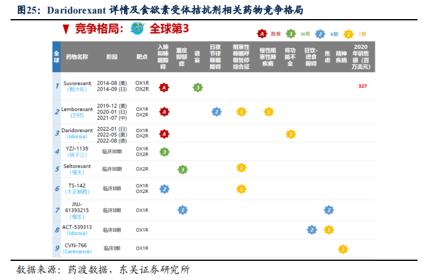Viewport: 428px width, 280px height.
Task: Click the drug name Seltorexant
Action: 77,166
